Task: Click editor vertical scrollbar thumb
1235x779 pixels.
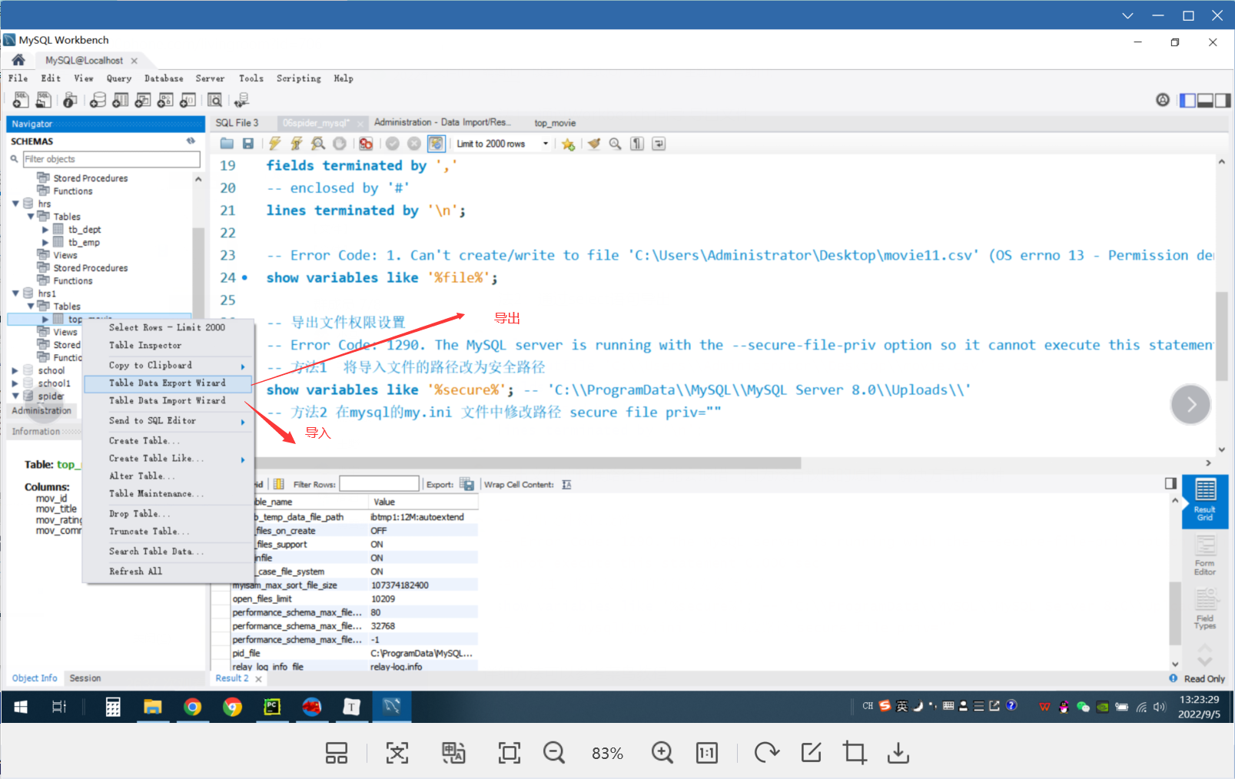Action: [1221, 336]
